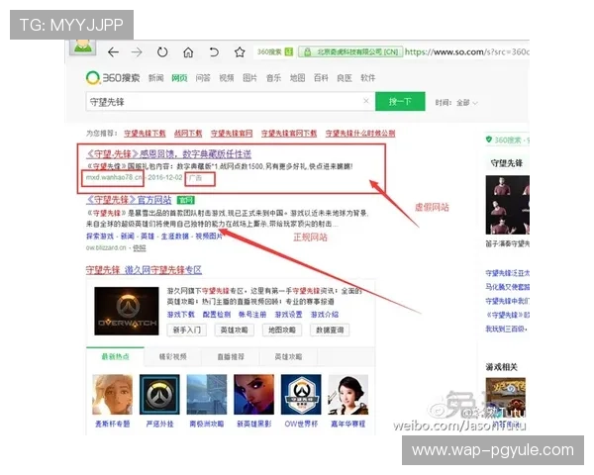Bookmark page with the star icon
Image resolution: width=594 pixels, height=475 pixels.
(240, 51)
